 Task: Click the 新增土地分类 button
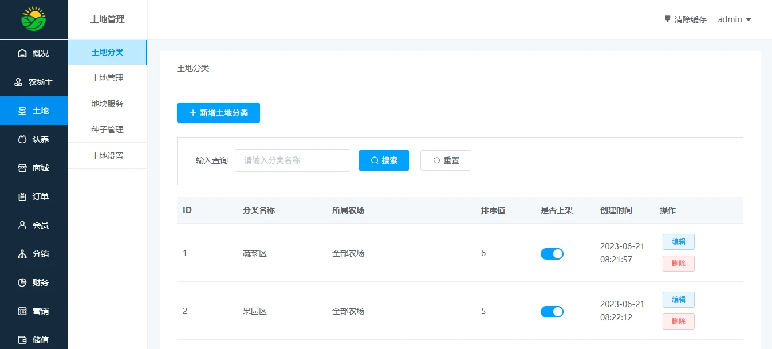(x=218, y=113)
